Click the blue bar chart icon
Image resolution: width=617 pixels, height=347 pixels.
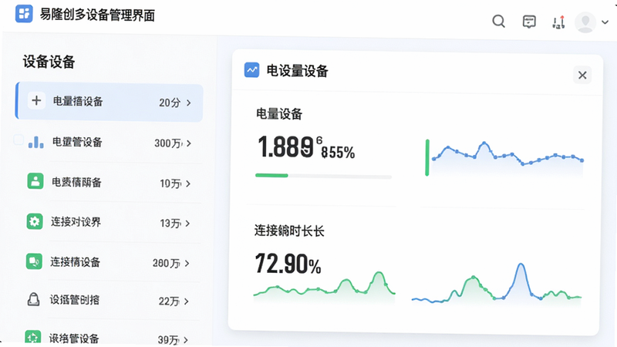(x=35, y=142)
